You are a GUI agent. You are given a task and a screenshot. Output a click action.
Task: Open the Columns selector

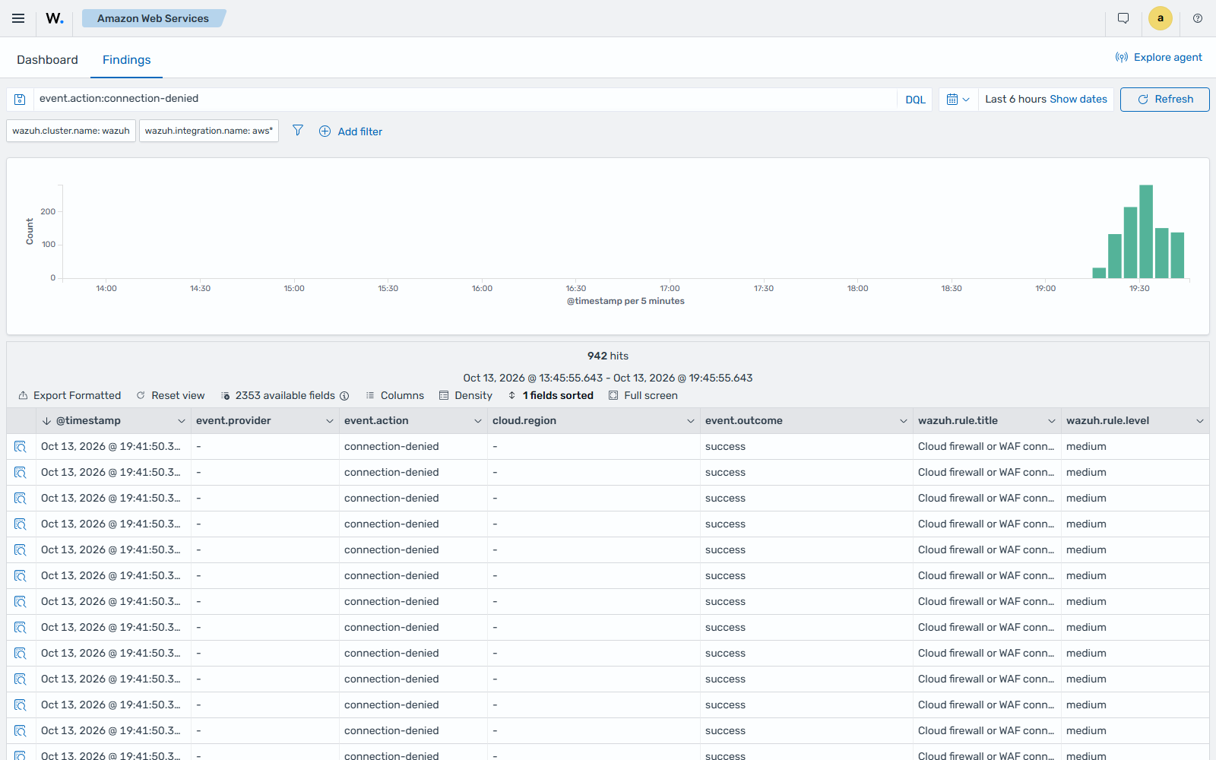394,396
